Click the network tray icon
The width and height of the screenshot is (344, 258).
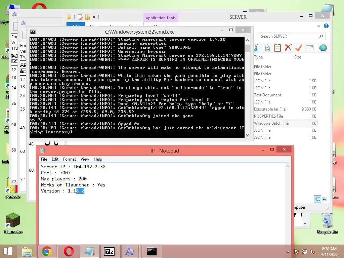coord(304,252)
